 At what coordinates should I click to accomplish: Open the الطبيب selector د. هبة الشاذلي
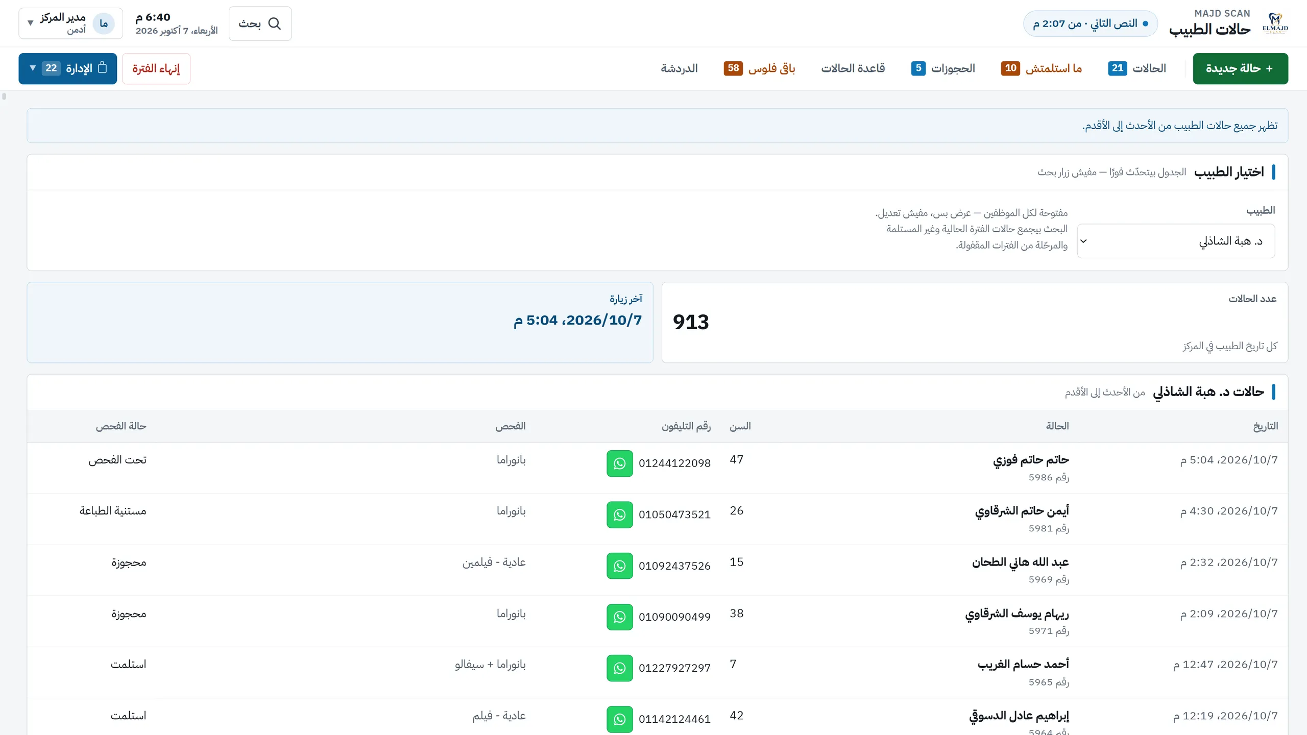point(1176,241)
